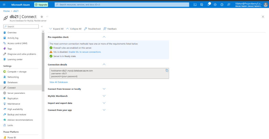Open the Azure portal hamburger menu
Screen dimensions: 269x139
[4, 5]
